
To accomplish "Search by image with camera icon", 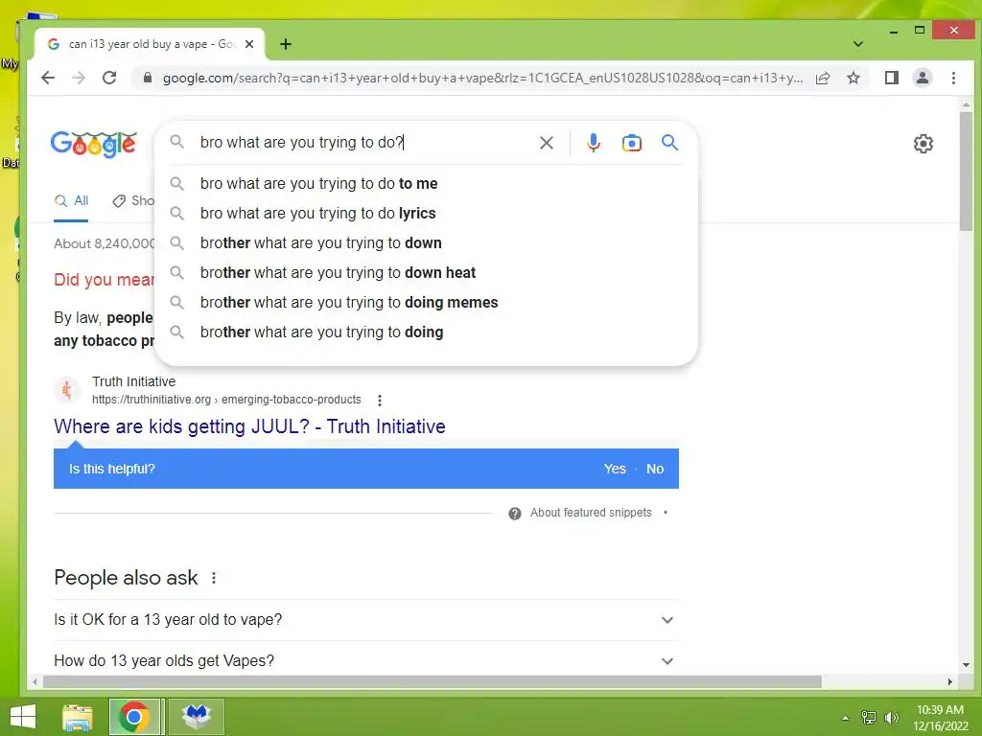I will (x=631, y=143).
